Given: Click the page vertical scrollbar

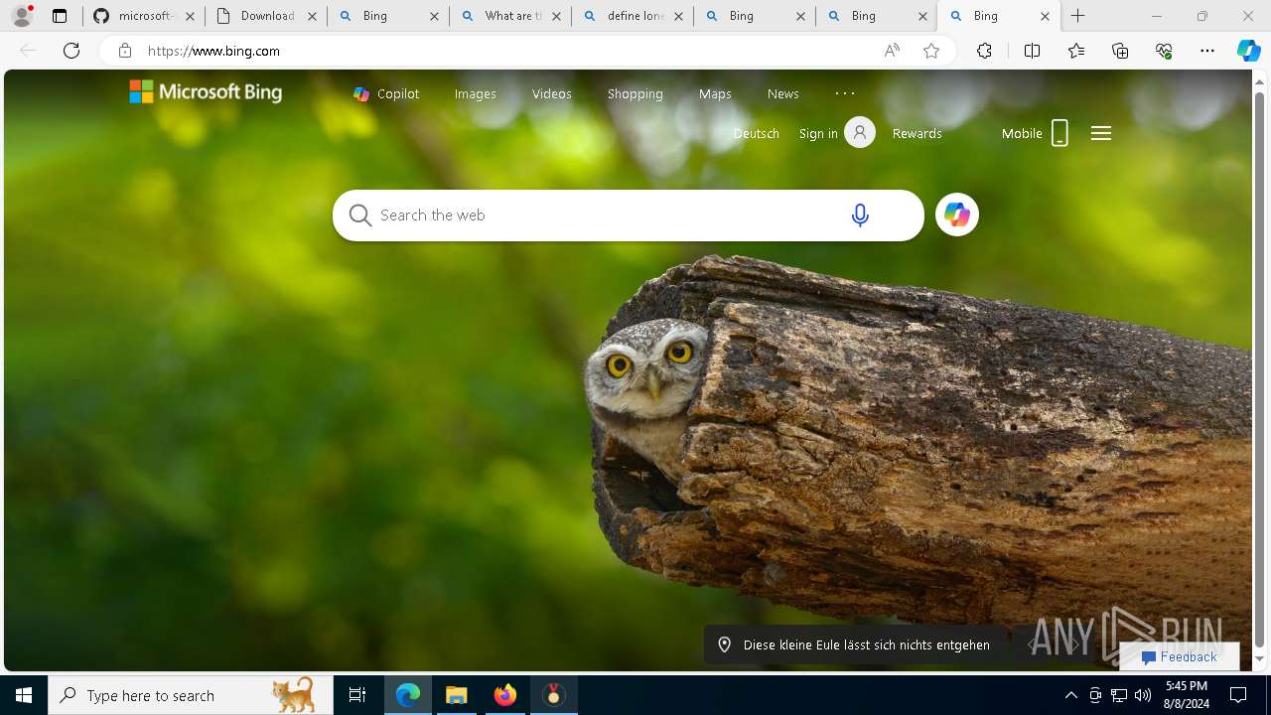Looking at the screenshot, I should [1260, 367].
